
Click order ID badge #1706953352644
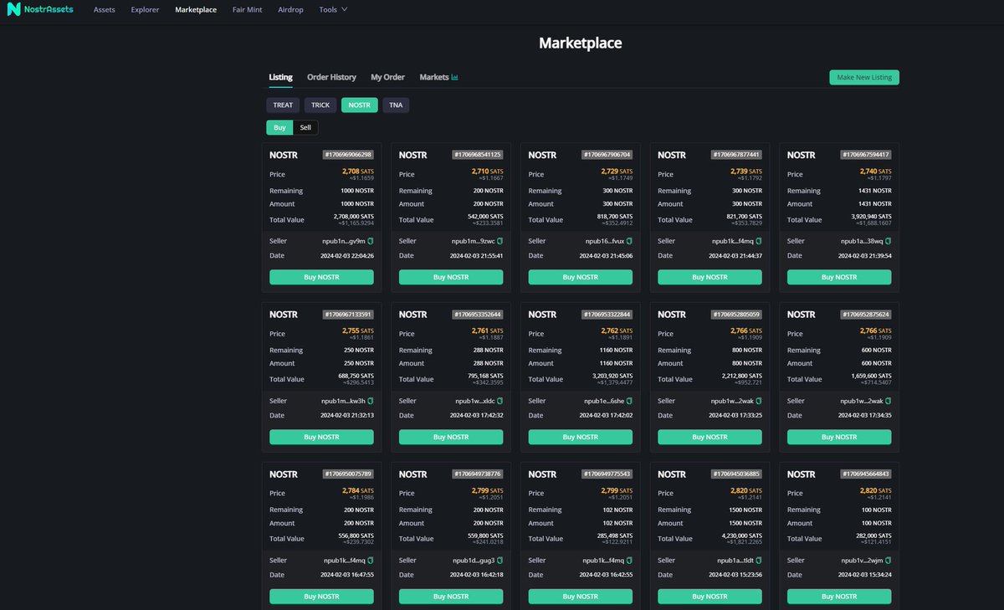point(478,315)
